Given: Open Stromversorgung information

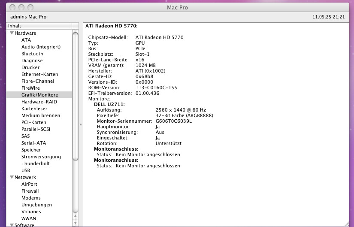Looking at the screenshot, I should click(x=41, y=157).
